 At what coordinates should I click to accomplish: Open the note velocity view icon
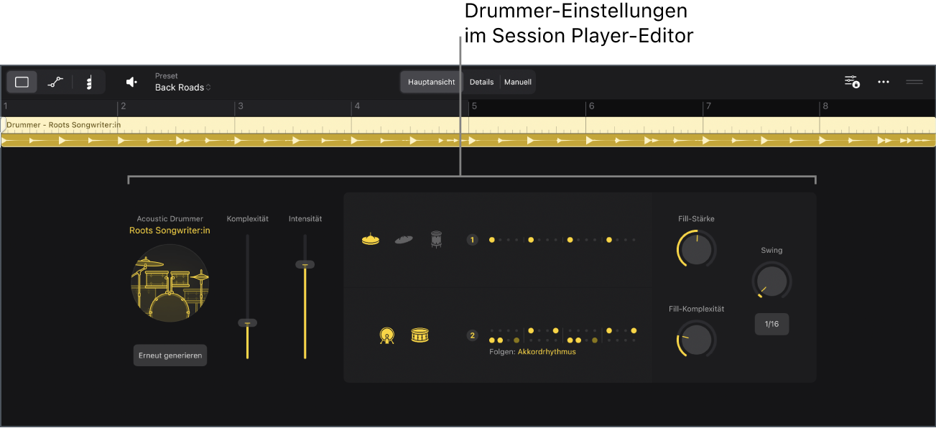(x=89, y=83)
